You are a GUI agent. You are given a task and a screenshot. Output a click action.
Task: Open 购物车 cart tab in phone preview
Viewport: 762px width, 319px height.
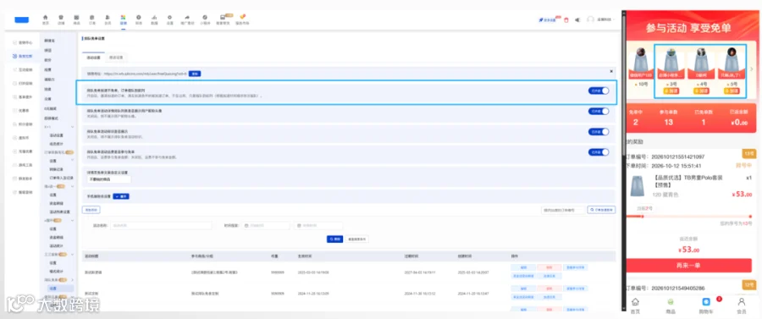click(x=706, y=305)
